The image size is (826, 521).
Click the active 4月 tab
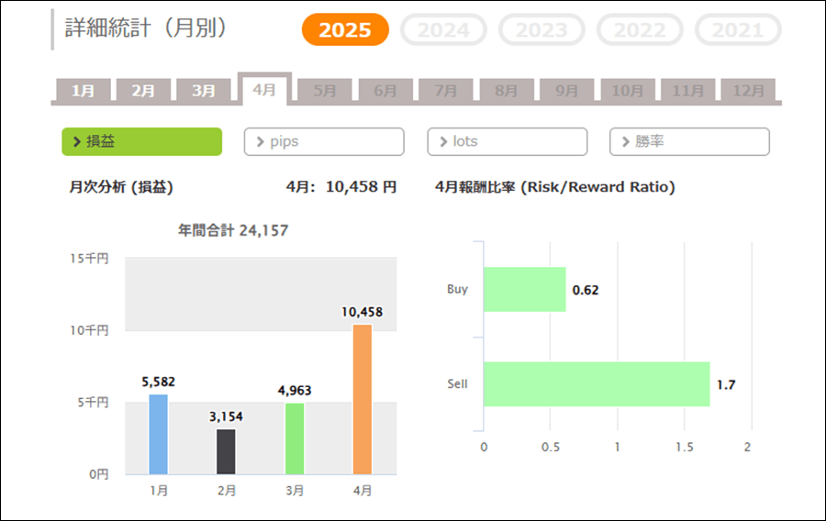pyautogui.click(x=264, y=90)
